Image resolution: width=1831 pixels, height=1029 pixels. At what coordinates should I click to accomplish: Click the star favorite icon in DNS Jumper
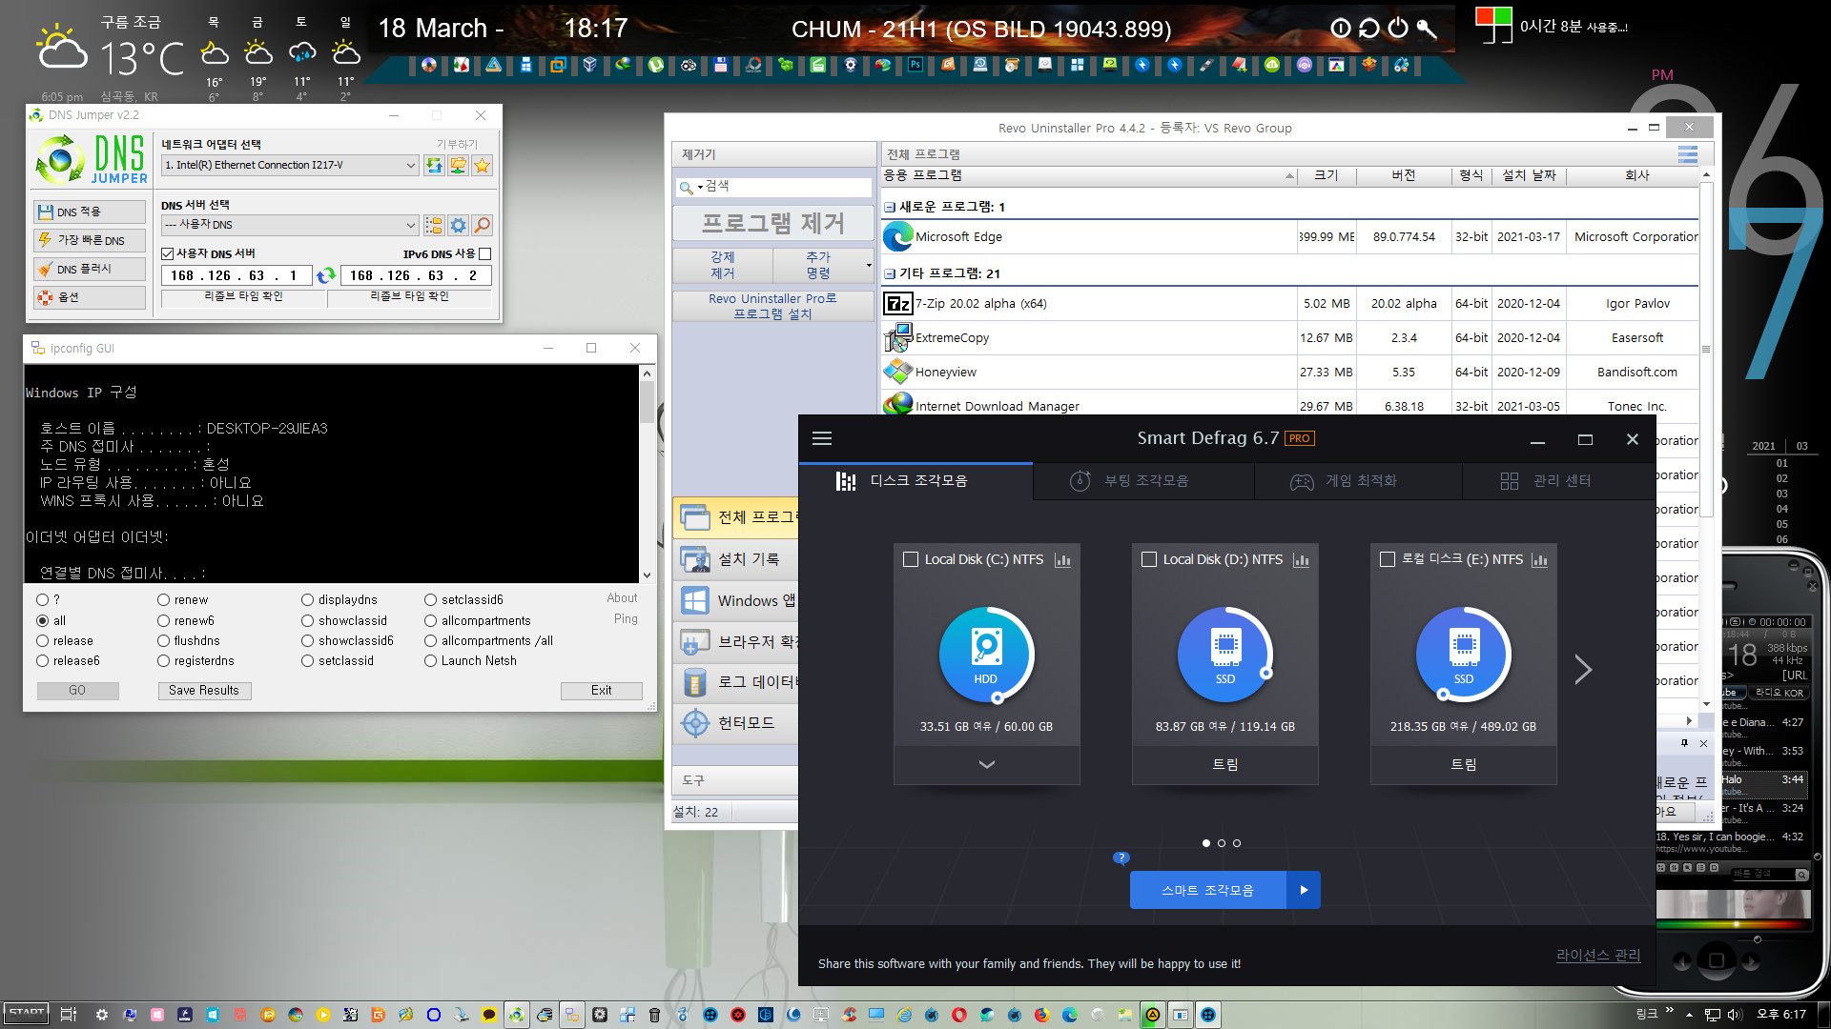(483, 166)
